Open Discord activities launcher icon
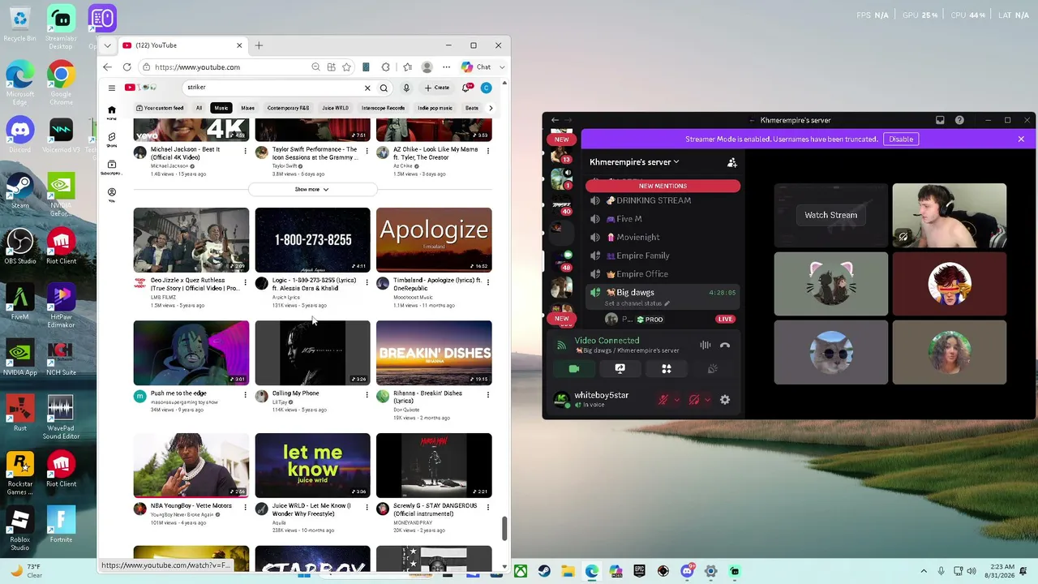This screenshot has height=584, width=1038. point(667,369)
